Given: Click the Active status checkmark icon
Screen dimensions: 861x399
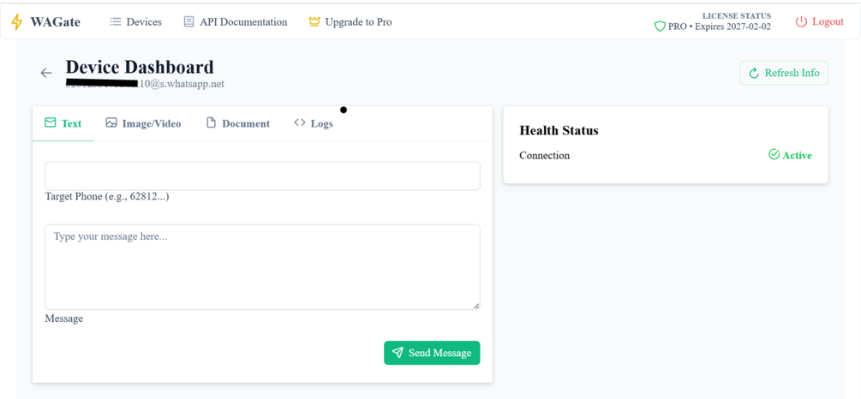Looking at the screenshot, I should (774, 155).
